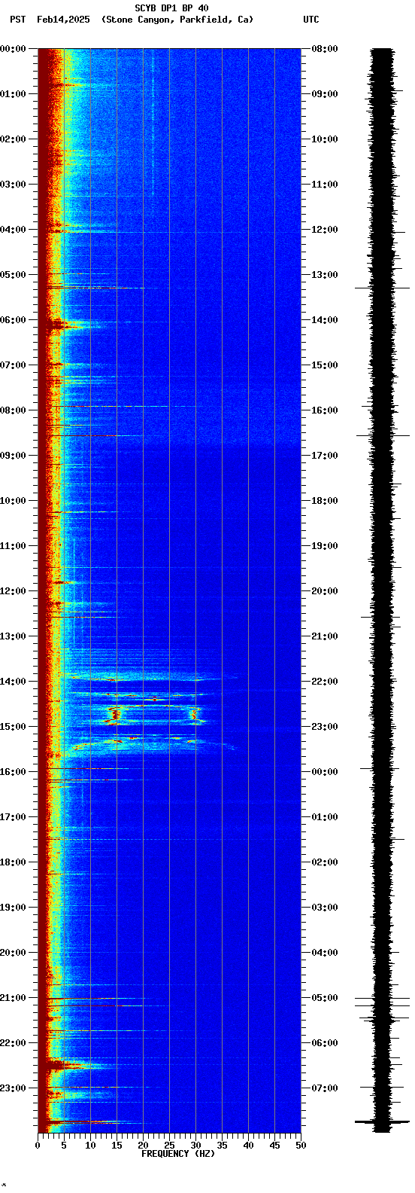Click the UTC time label '00:00'

pyautogui.click(x=325, y=772)
